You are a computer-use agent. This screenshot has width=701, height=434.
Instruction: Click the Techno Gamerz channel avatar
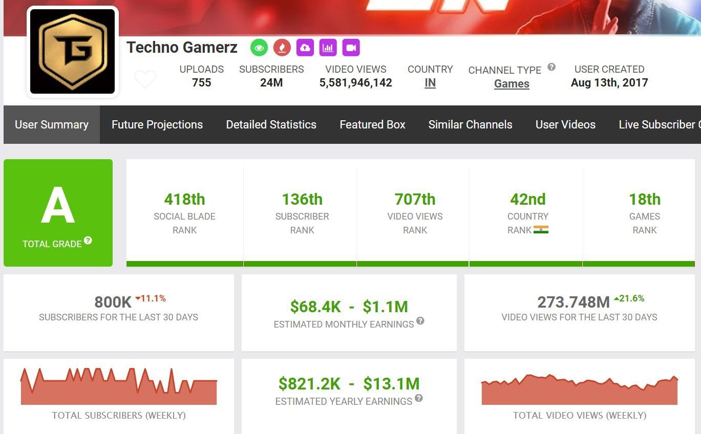tap(73, 52)
